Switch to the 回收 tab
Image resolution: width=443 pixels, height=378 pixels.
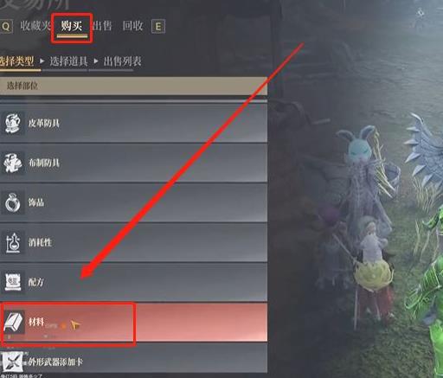click(132, 26)
